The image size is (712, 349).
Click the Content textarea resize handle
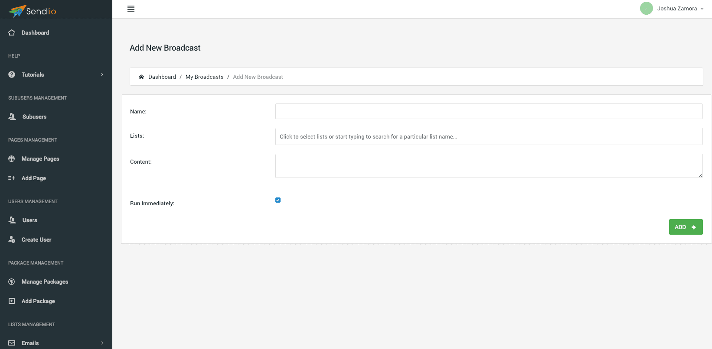(700, 175)
